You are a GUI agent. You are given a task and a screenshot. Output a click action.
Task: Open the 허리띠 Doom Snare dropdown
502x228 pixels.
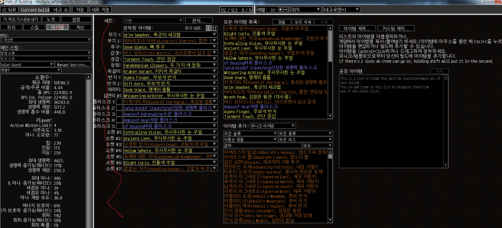click(x=170, y=89)
